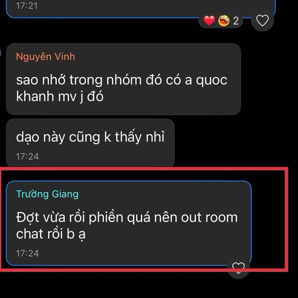The image size is (298, 298).
Task: Tap the 17:21 timestamp at the top
Action: point(27,5)
